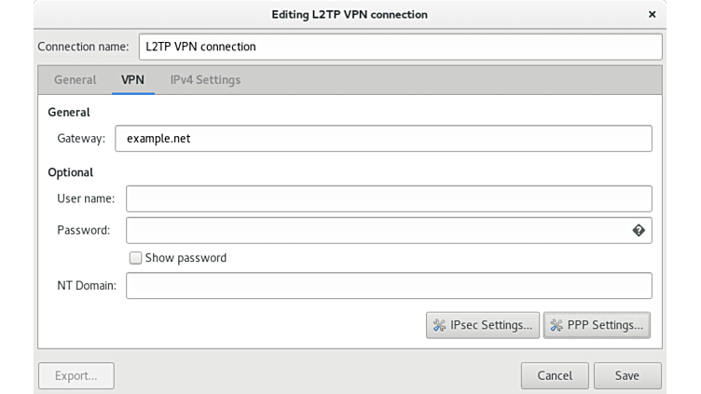Open the PPP Settings dialog

click(597, 325)
